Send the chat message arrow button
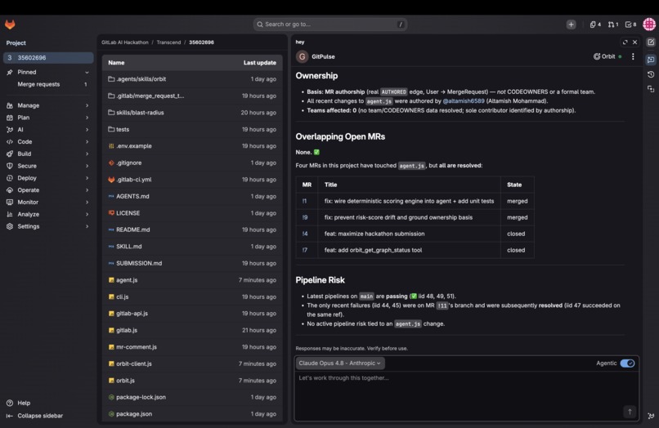 coord(630,412)
